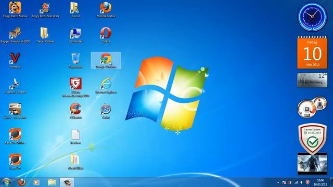Open the network signal tray icon
Screen dimensions: 333x187
click(x=296, y=182)
